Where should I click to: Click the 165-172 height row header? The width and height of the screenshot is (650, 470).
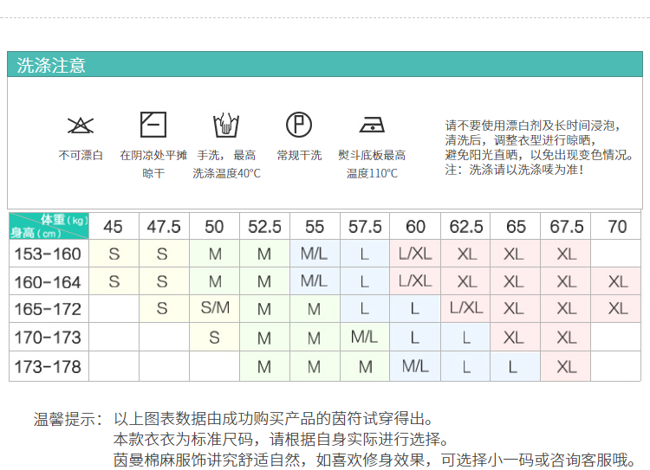48,309
